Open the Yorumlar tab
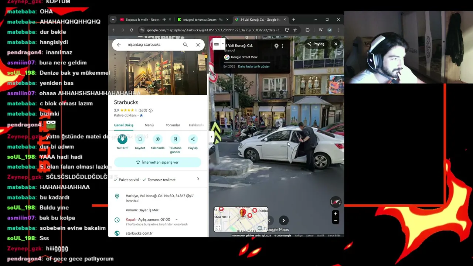Viewport: 473px width, 266px height. click(173, 125)
